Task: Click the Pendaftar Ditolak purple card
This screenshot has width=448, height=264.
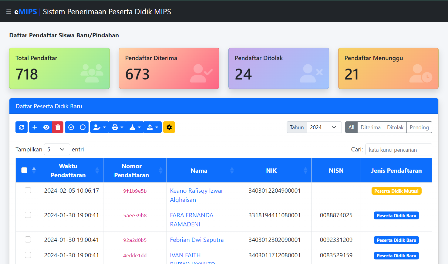Action: click(278, 68)
